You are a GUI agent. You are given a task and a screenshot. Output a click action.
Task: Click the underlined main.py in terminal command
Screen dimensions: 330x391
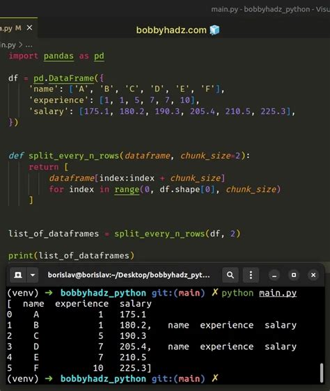(278, 293)
